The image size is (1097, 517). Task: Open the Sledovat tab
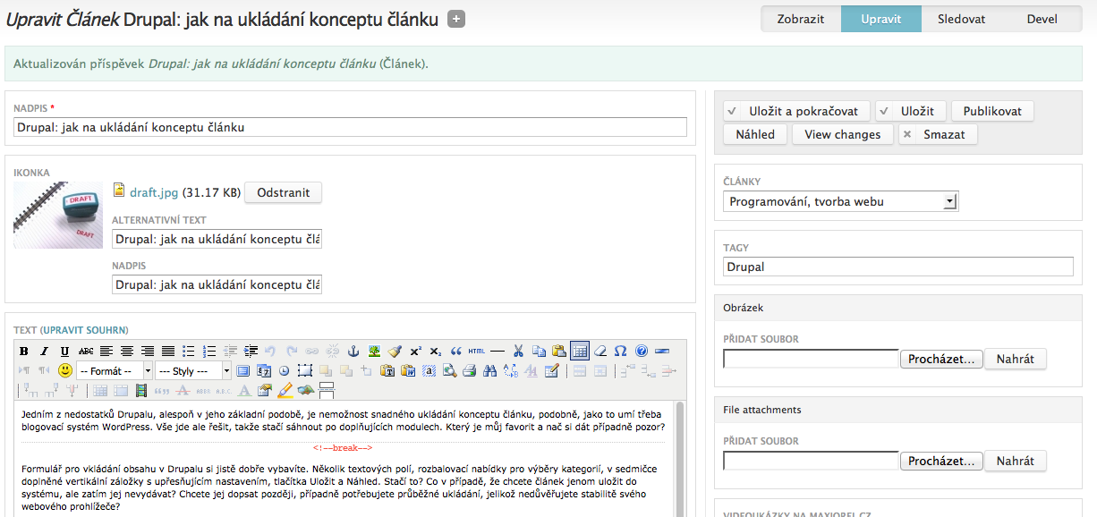(962, 19)
